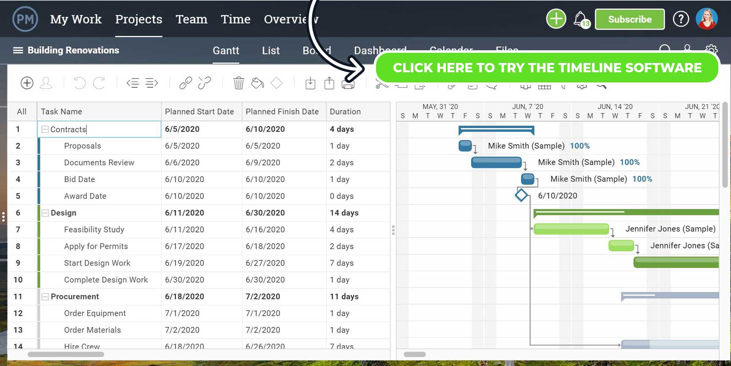Indent the selected task
Image resolution: width=731 pixels, height=366 pixels.
[151, 83]
